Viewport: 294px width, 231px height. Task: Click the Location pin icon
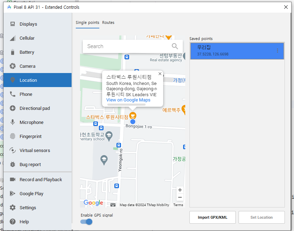[x=13, y=80]
